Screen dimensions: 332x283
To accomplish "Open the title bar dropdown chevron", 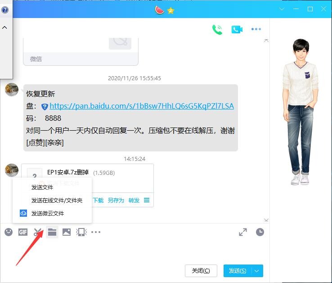I will 282,9.
